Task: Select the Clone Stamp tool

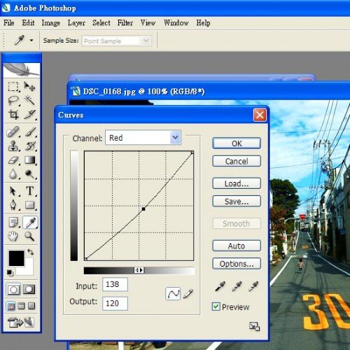Action: coord(13,146)
